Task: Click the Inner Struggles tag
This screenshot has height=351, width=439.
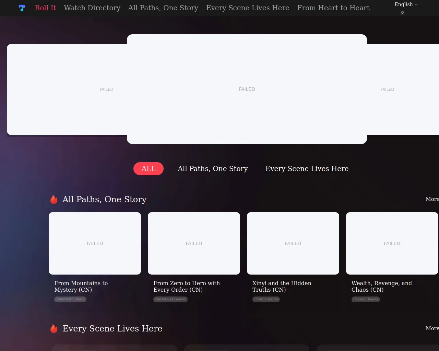Action: point(266,299)
